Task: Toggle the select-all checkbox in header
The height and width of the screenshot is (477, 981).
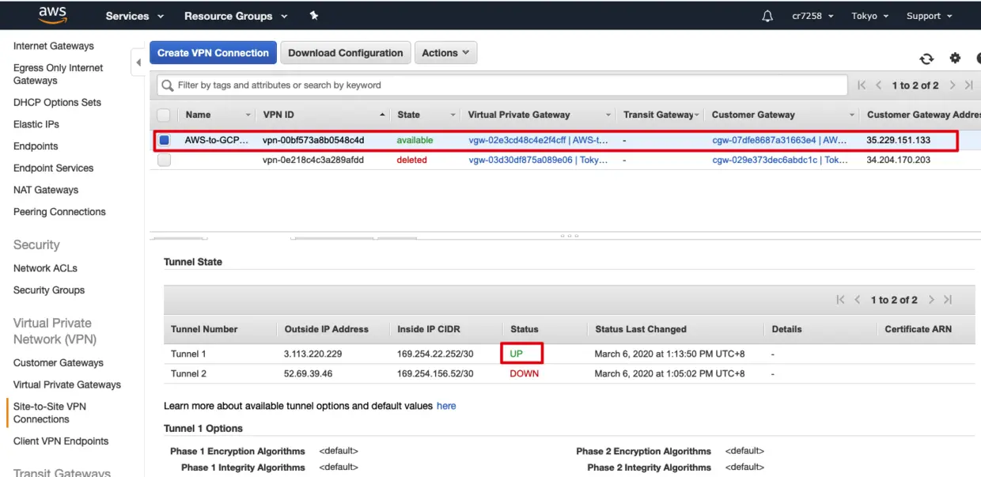Action: (x=164, y=115)
